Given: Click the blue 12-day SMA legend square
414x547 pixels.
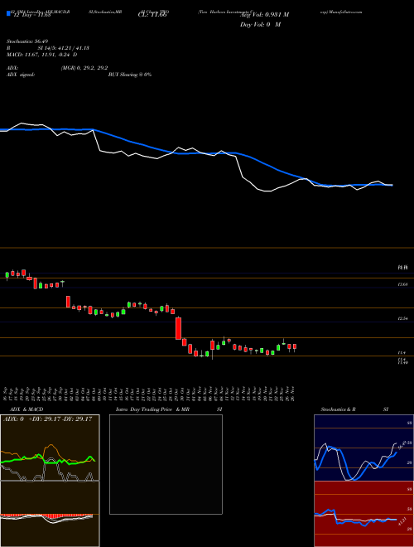Looking at the screenshot, I should coord(9,13).
